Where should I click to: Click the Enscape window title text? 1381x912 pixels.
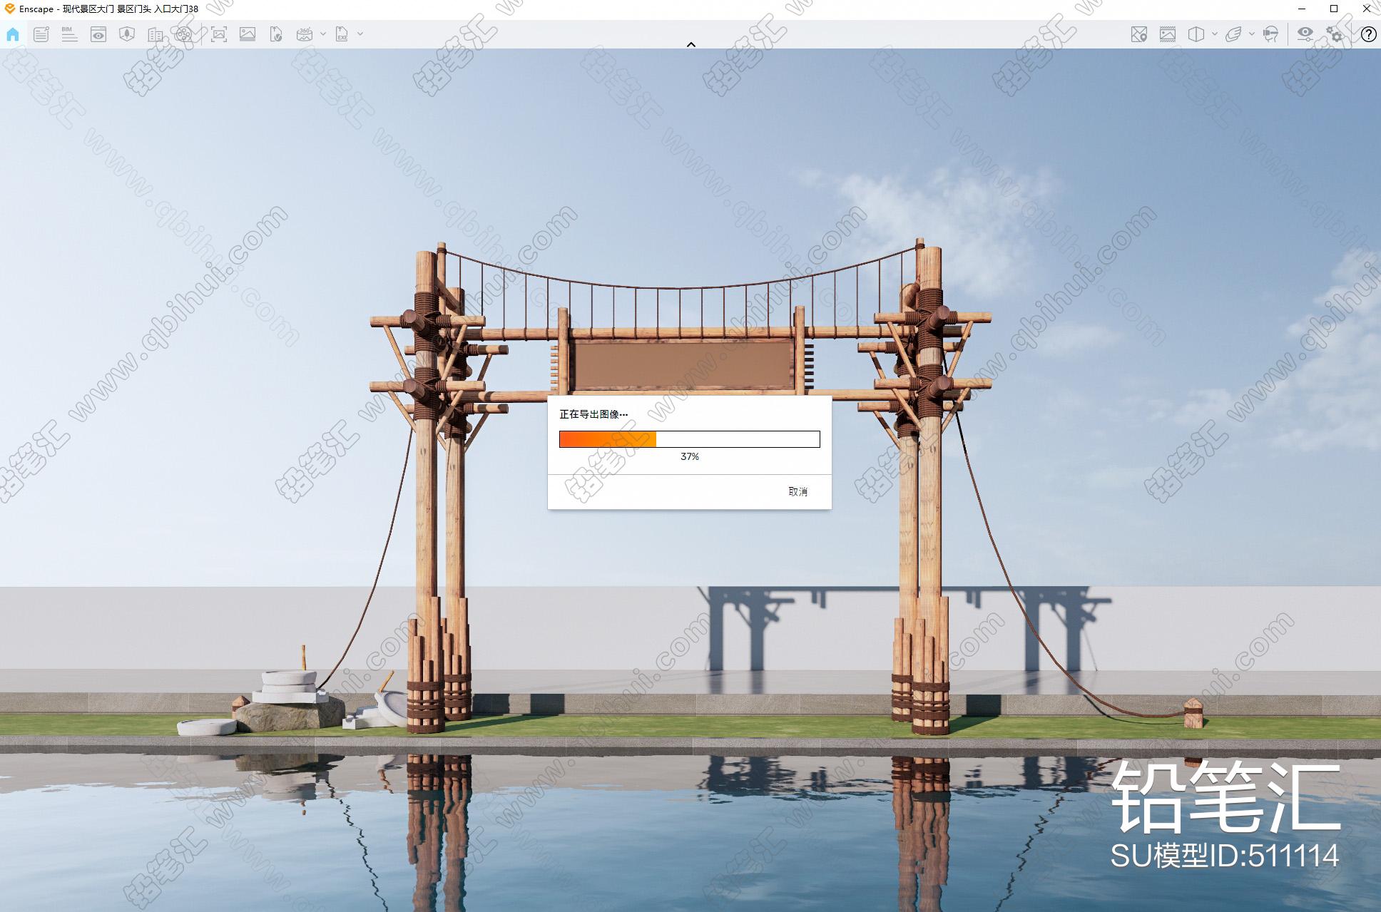click(x=108, y=9)
